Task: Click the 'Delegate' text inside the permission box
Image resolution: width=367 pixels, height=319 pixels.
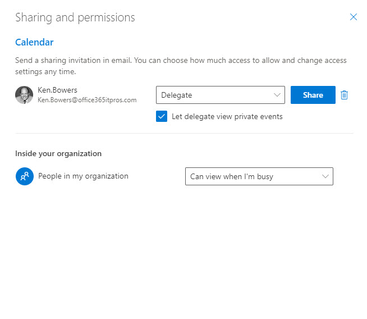Action: [176, 95]
